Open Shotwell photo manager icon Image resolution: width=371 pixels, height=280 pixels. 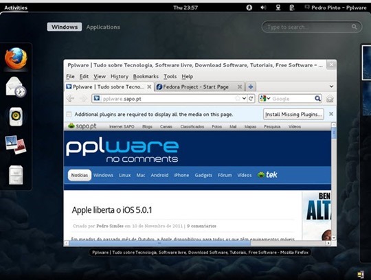[x=16, y=145]
